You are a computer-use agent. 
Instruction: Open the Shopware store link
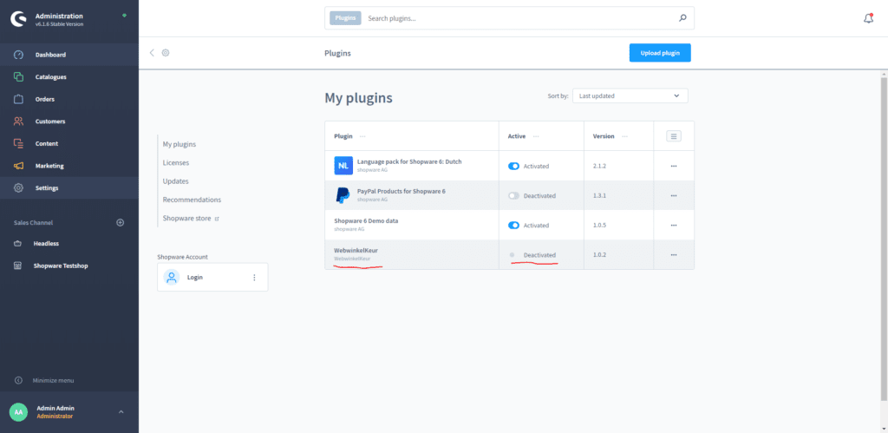pos(187,218)
